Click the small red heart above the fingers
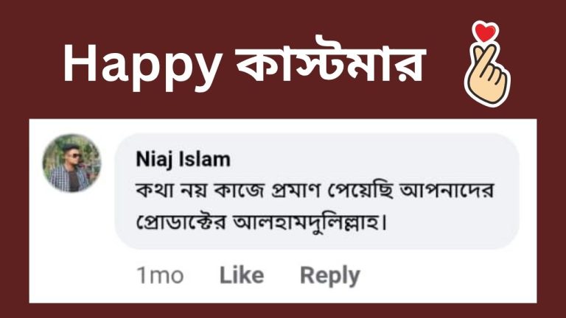This screenshot has width=566, height=318. pyautogui.click(x=486, y=33)
